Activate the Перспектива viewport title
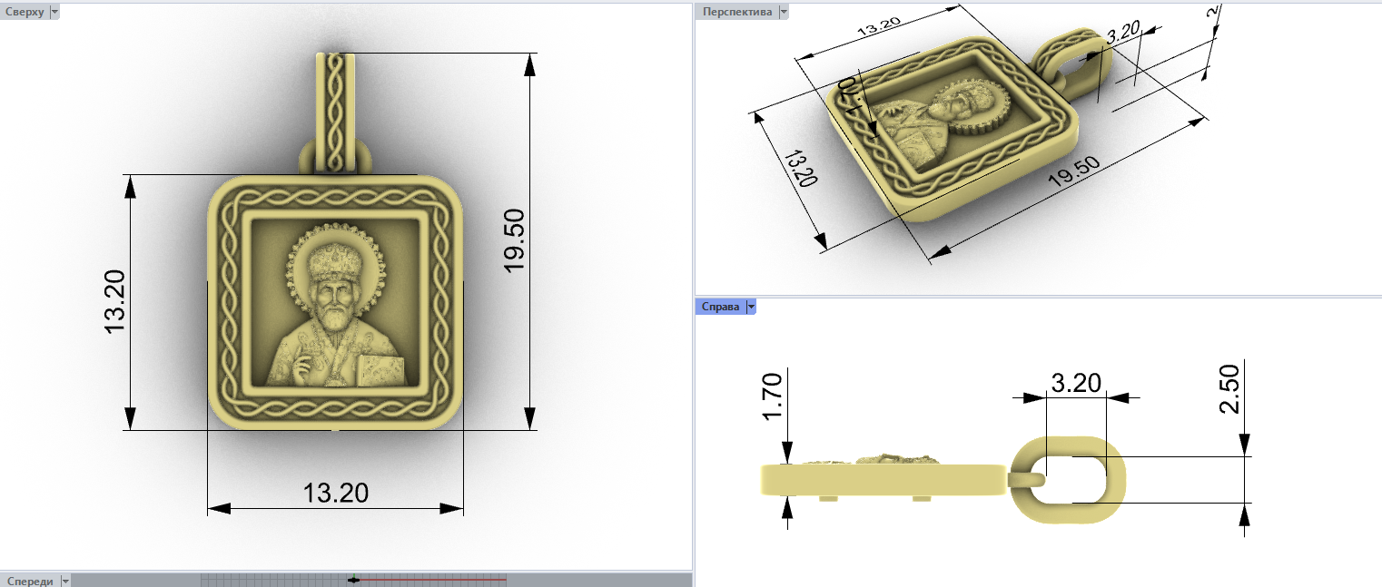The height and width of the screenshot is (587, 1382). point(735,12)
